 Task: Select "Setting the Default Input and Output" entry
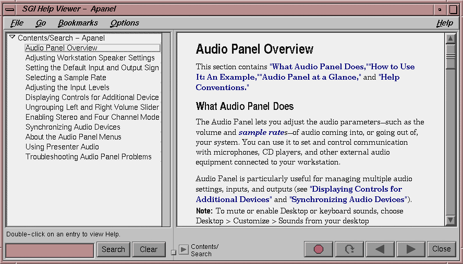92,68
